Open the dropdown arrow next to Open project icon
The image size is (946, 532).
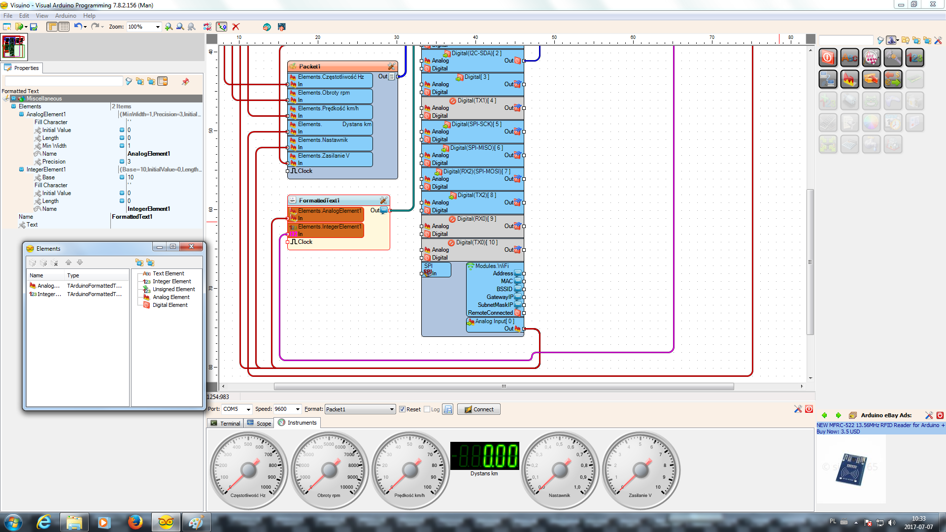(x=26, y=27)
